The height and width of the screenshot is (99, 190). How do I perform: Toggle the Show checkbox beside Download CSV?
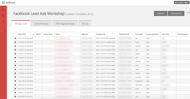185,13
